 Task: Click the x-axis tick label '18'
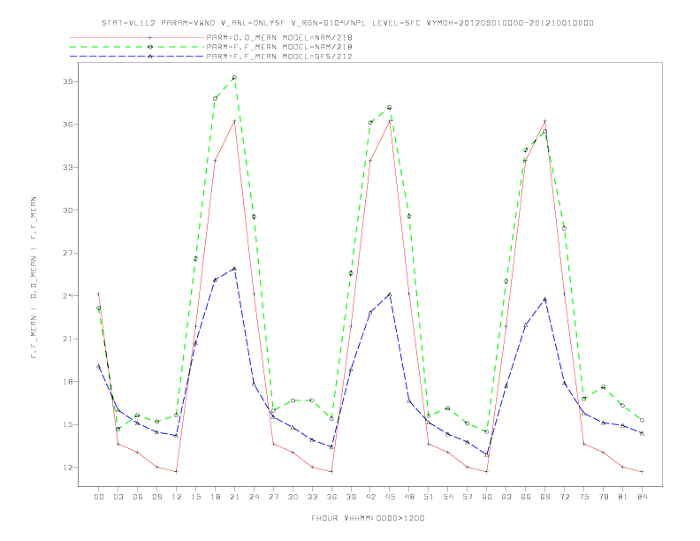coord(215,497)
